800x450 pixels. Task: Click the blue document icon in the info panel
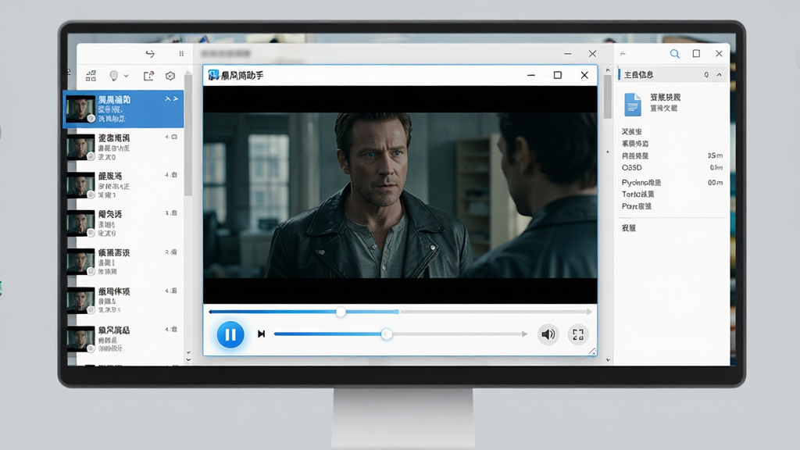coord(633,104)
